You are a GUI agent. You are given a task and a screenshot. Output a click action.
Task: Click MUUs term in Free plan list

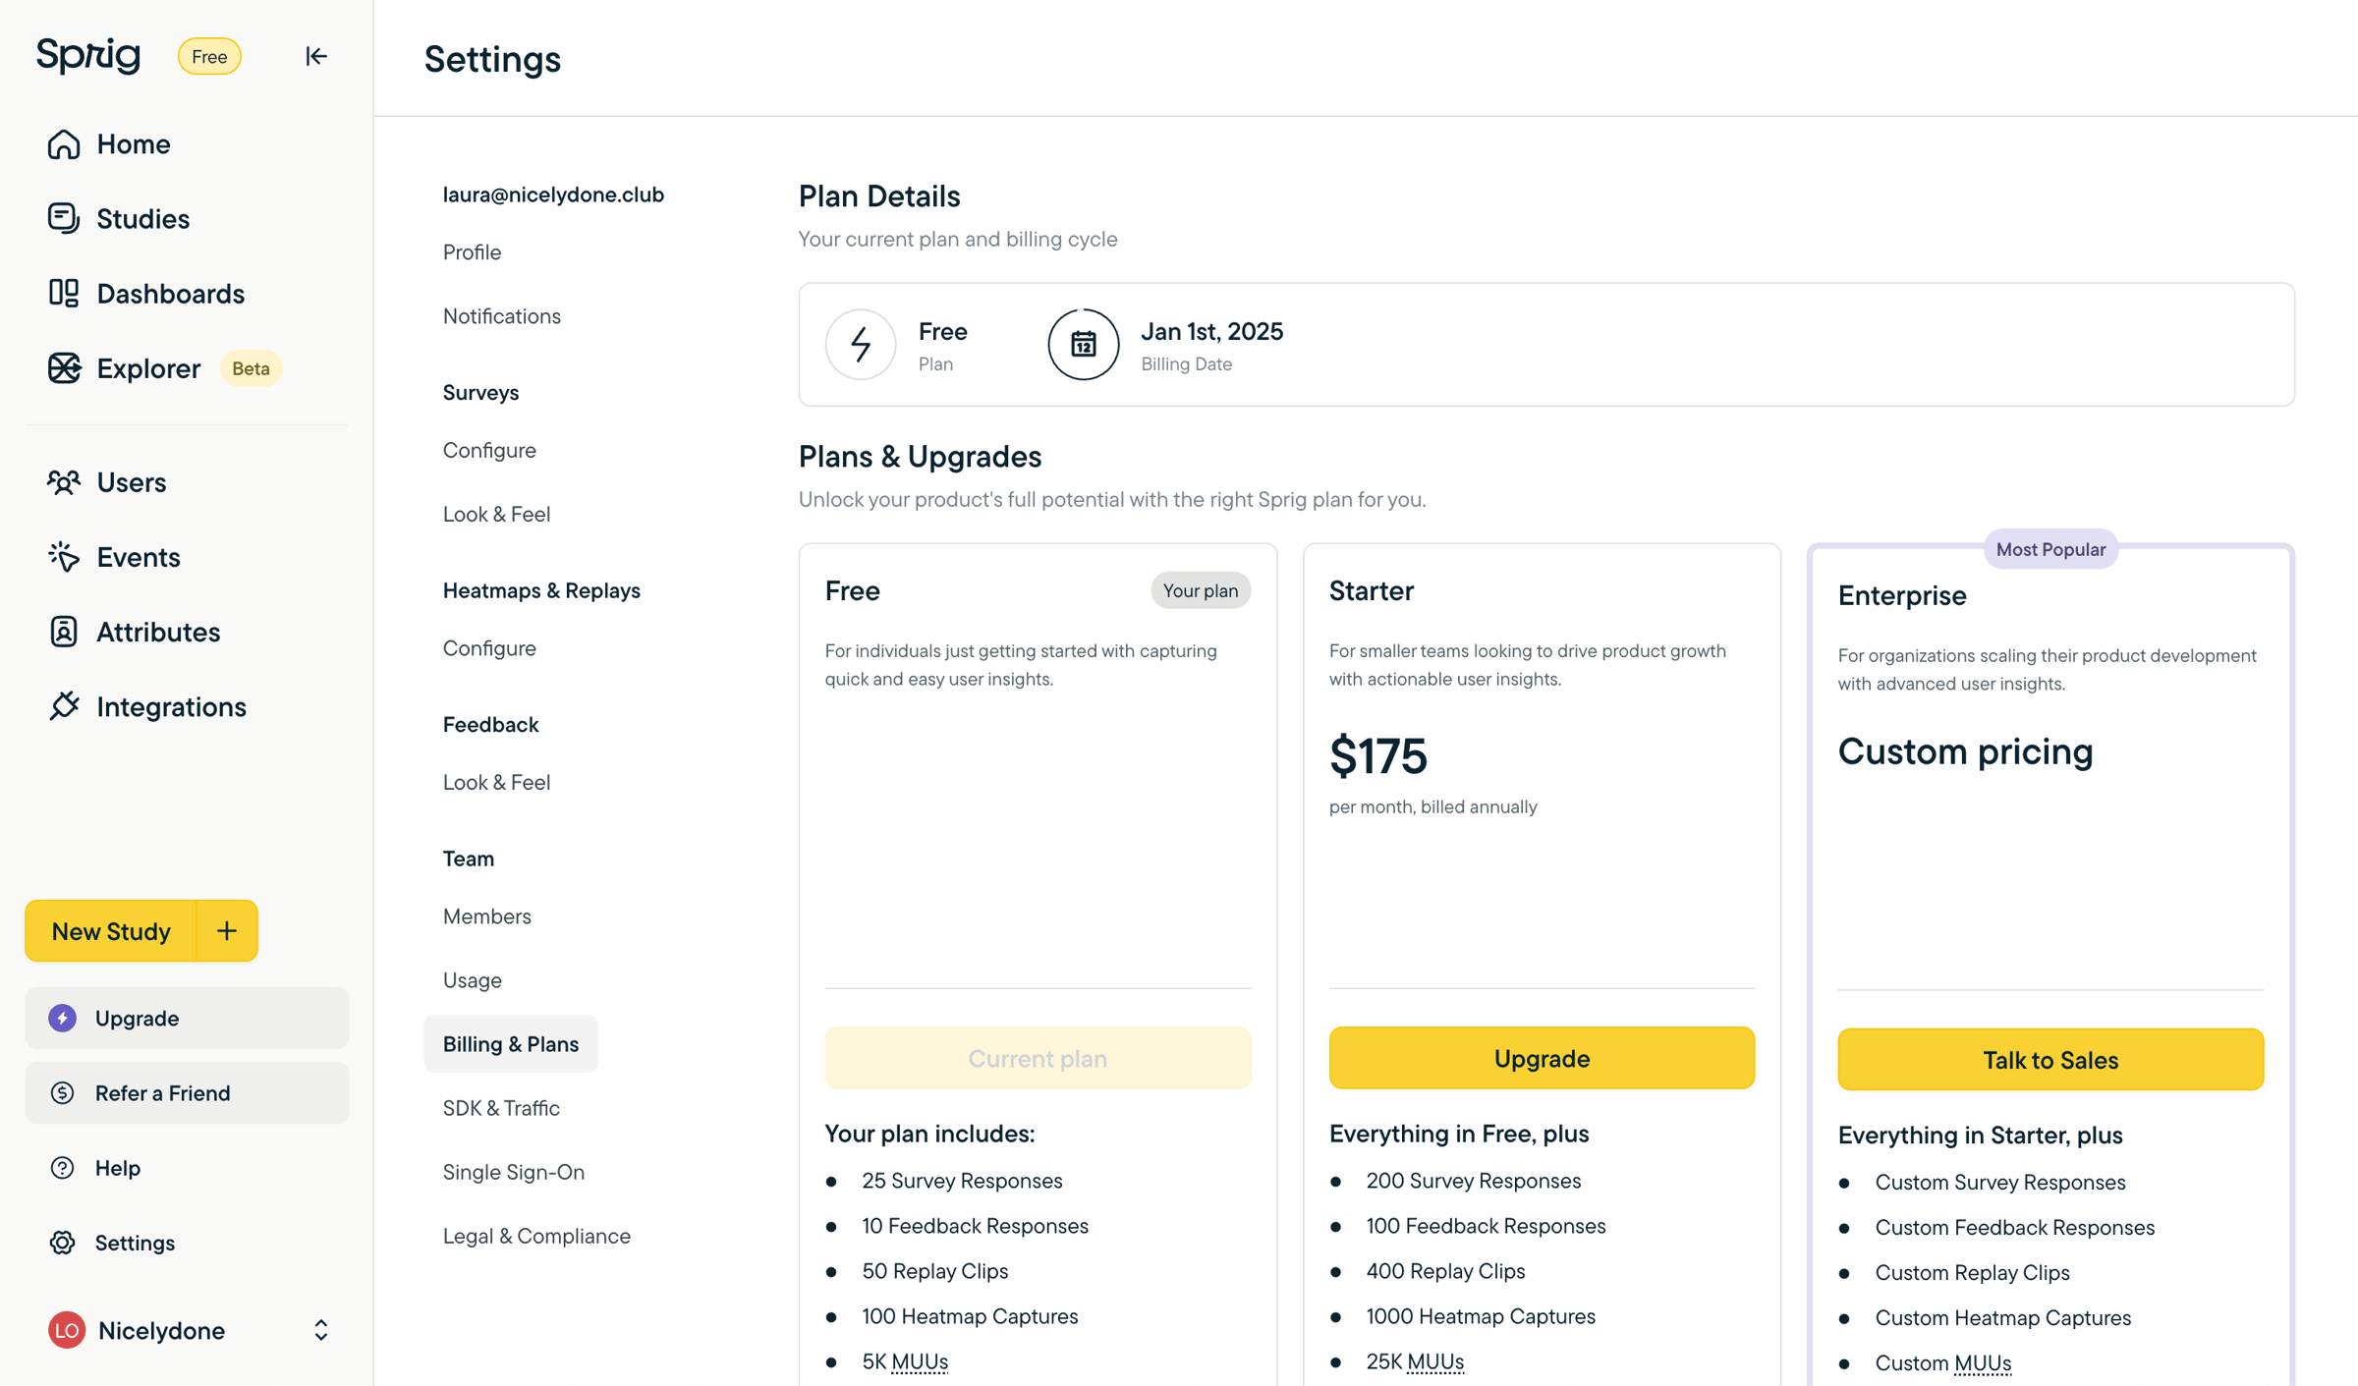pyautogui.click(x=920, y=1361)
